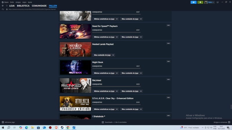The image size is (232, 130).
Task: Click the Adicionar jogo plus icon
Action: 3,122
